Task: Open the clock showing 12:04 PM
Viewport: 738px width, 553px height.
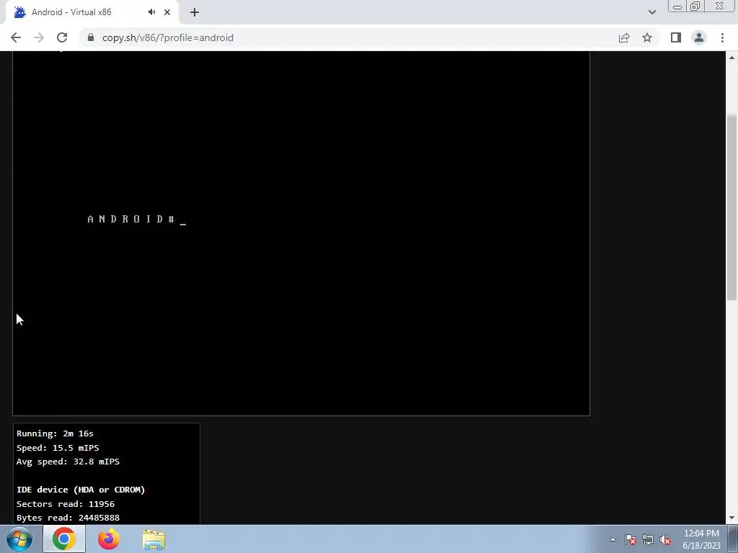Action: click(x=701, y=539)
